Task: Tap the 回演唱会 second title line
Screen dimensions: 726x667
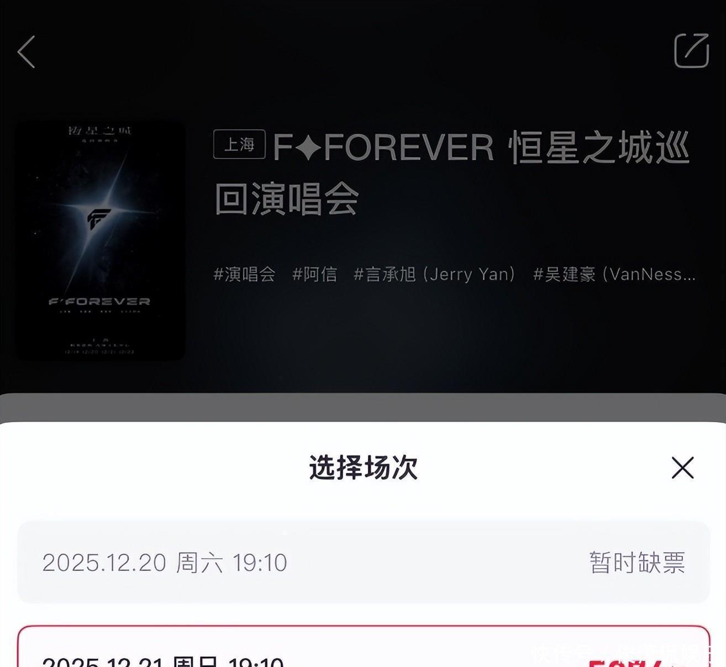Action: coord(287,199)
